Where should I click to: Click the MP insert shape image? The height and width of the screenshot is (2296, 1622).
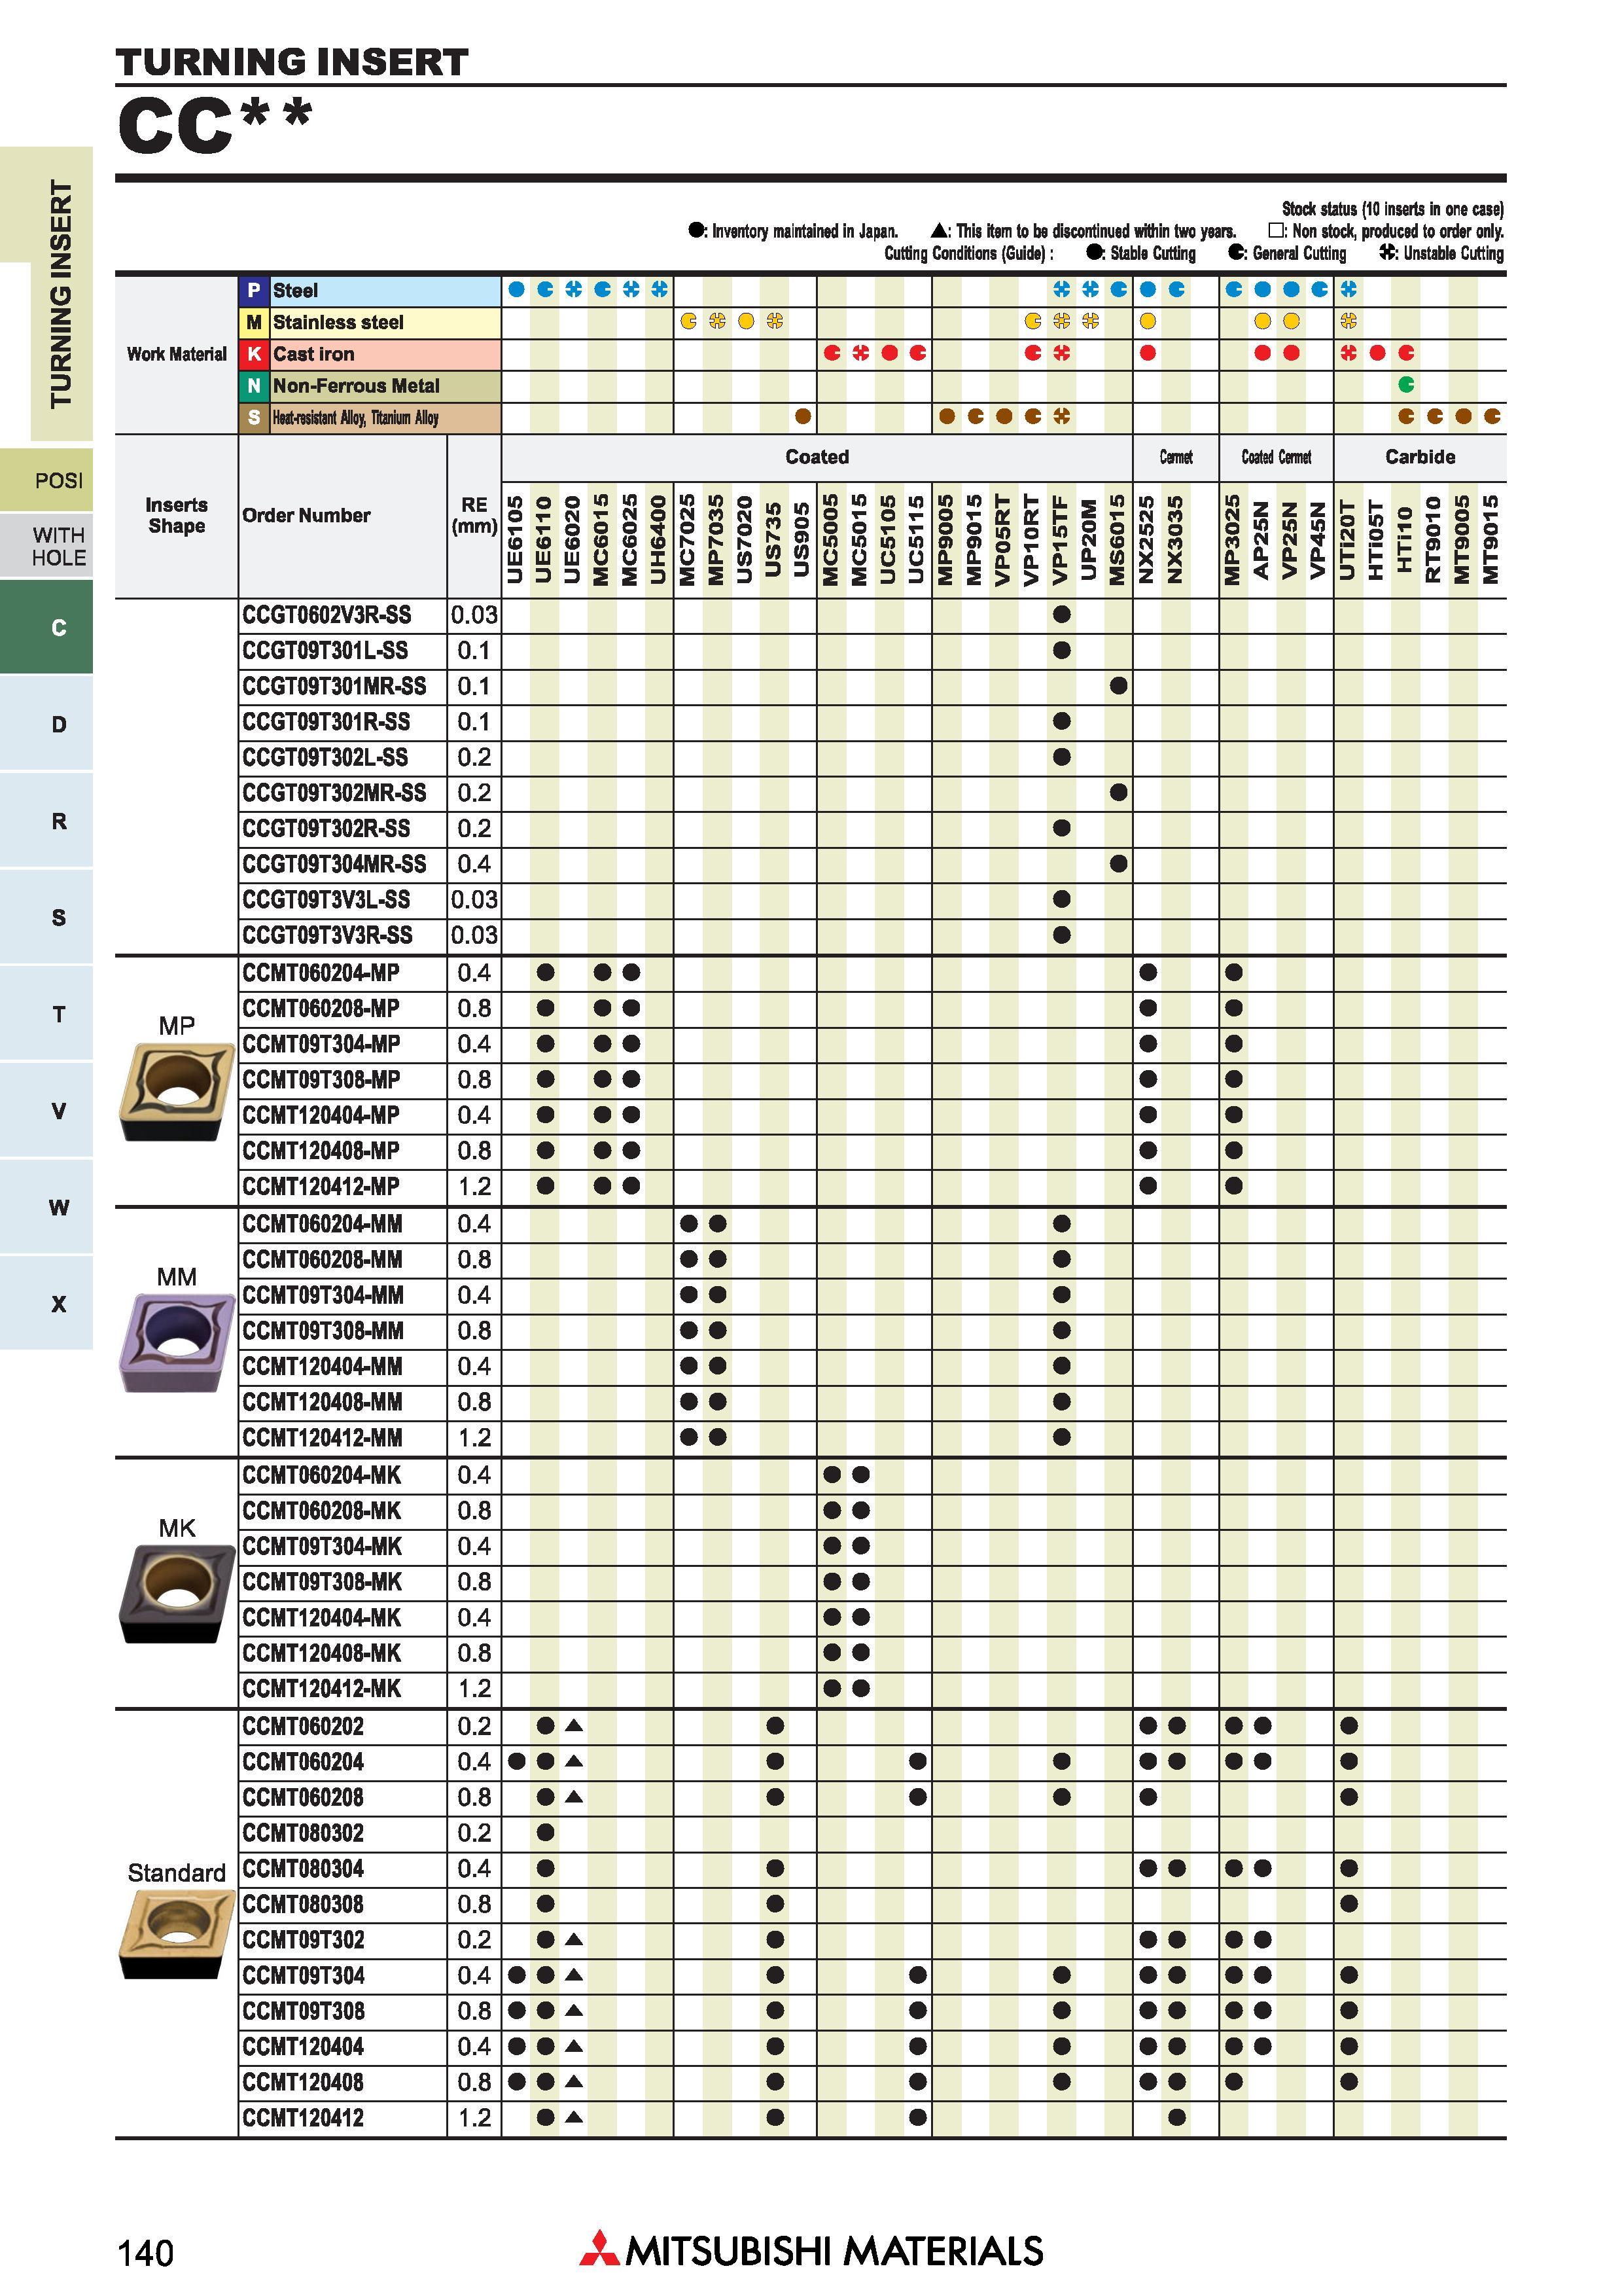[177, 1092]
